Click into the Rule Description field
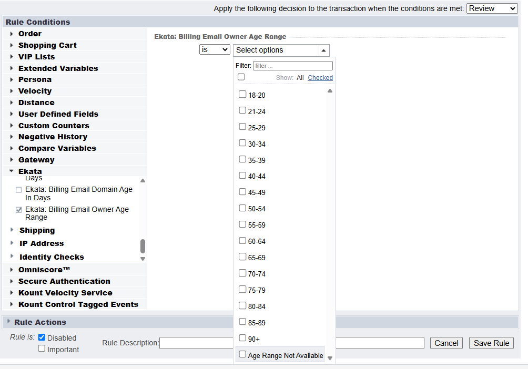The height and width of the screenshot is (369, 528). [x=292, y=343]
